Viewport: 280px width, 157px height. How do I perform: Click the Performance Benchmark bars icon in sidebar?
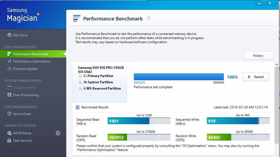click(x=9, y=54)
